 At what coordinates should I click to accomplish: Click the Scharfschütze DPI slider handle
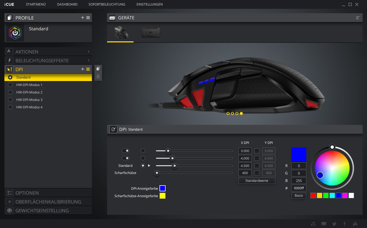(157, 173)
